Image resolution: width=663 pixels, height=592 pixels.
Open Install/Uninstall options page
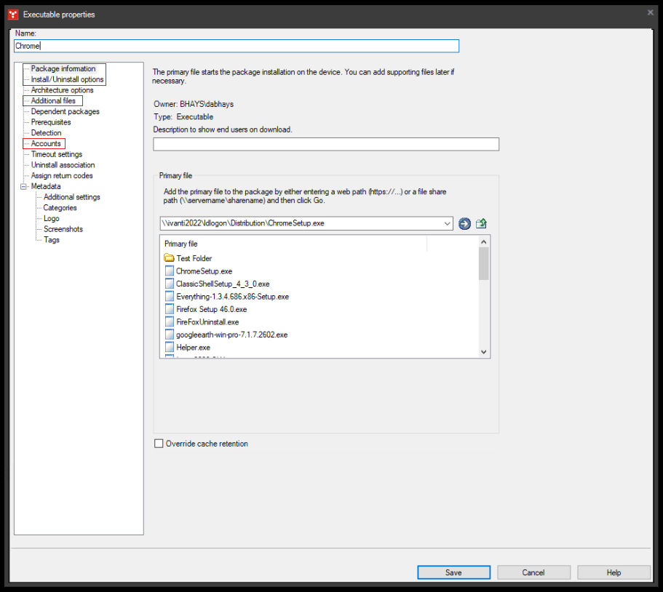click(x=67, y=79)
